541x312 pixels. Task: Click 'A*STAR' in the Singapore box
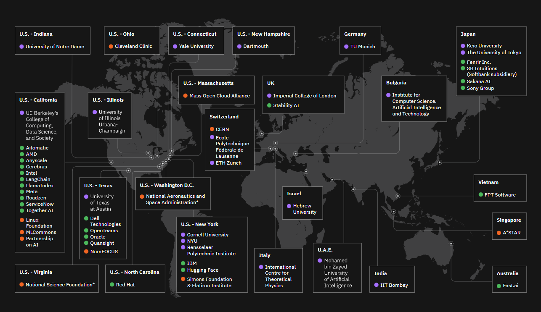coord(512,233)
